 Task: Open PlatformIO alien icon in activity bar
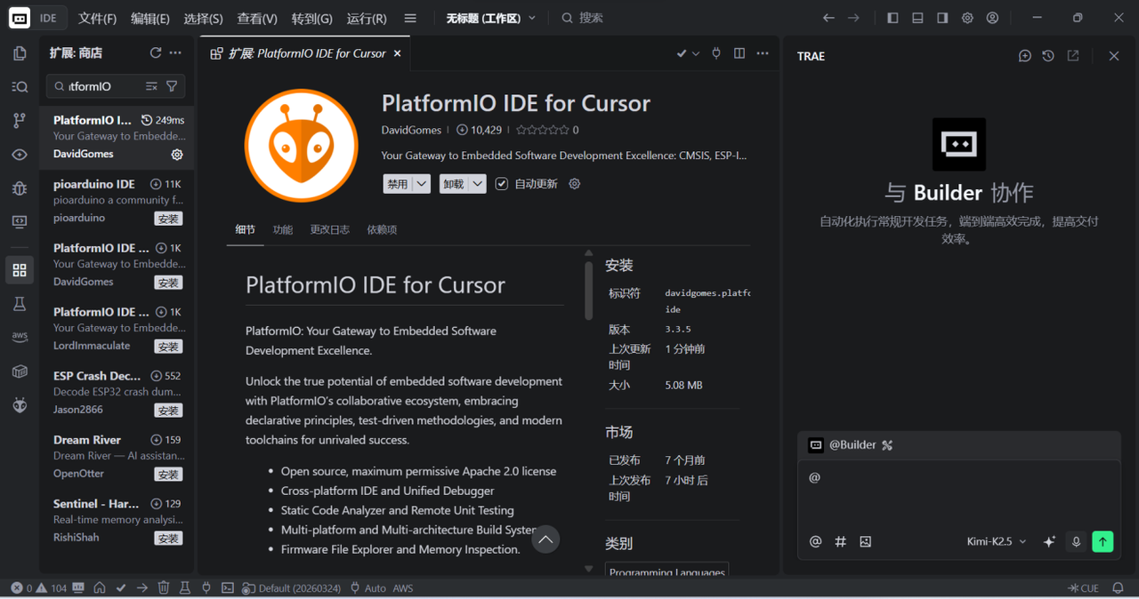click(x=20, y=405)
